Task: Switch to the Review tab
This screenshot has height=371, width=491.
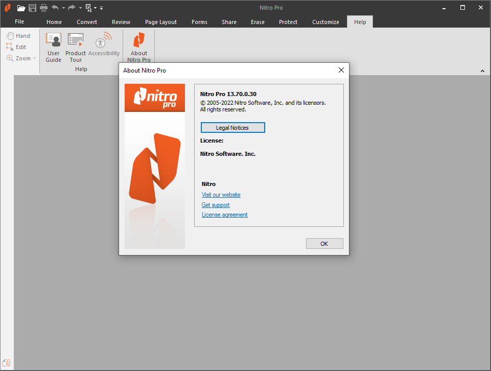Action: pyautogui.click(x=121, y=22)
